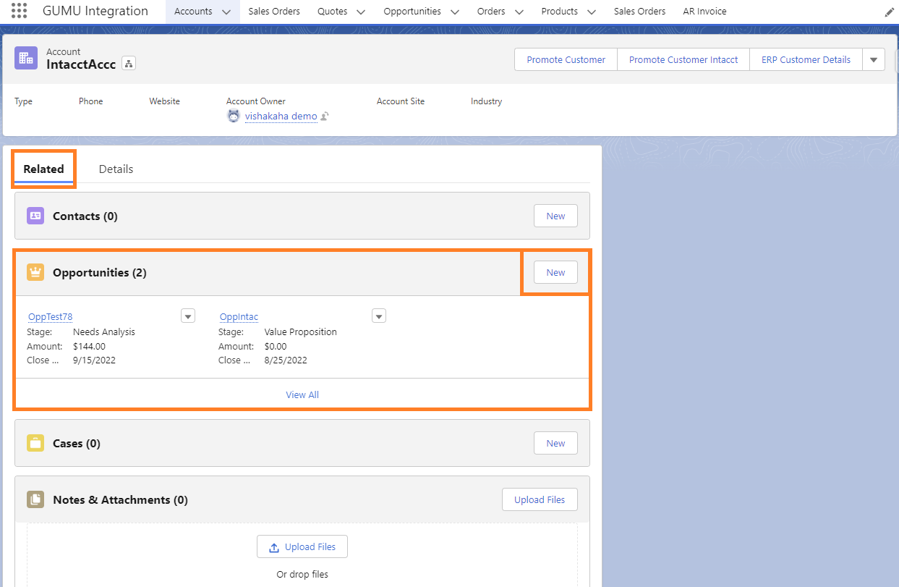The width and height of the screenshot is (899, 587).
Task: Click New button in Cases section
Action: [x=555, y=443]
